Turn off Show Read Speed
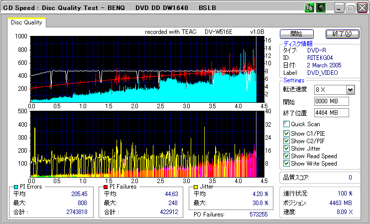Image resolution: width=370 pixels, height=224 pixels. (x=286, y=156)
